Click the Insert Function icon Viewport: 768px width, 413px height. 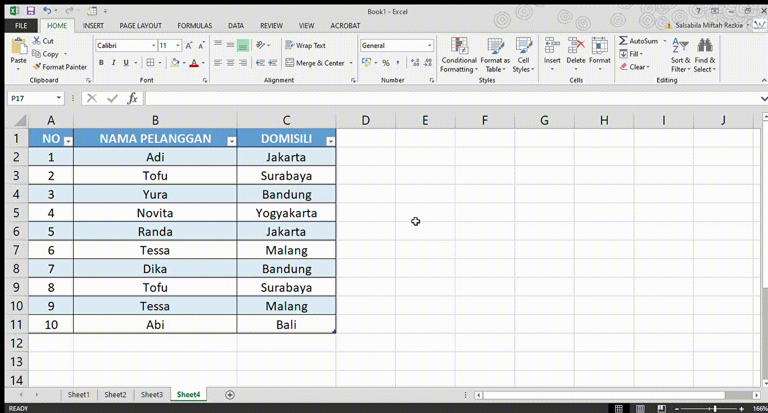tap(133, 98)
